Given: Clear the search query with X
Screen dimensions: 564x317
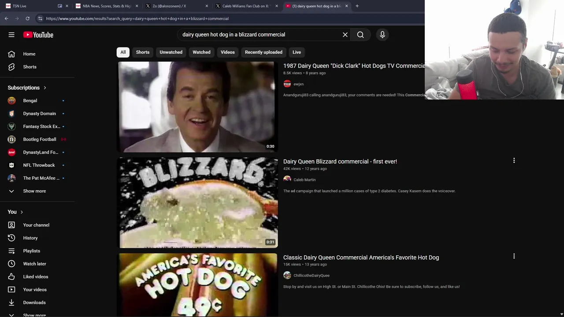Looking at the screenshot, I should pyautogui.click(x=345, y=34).
